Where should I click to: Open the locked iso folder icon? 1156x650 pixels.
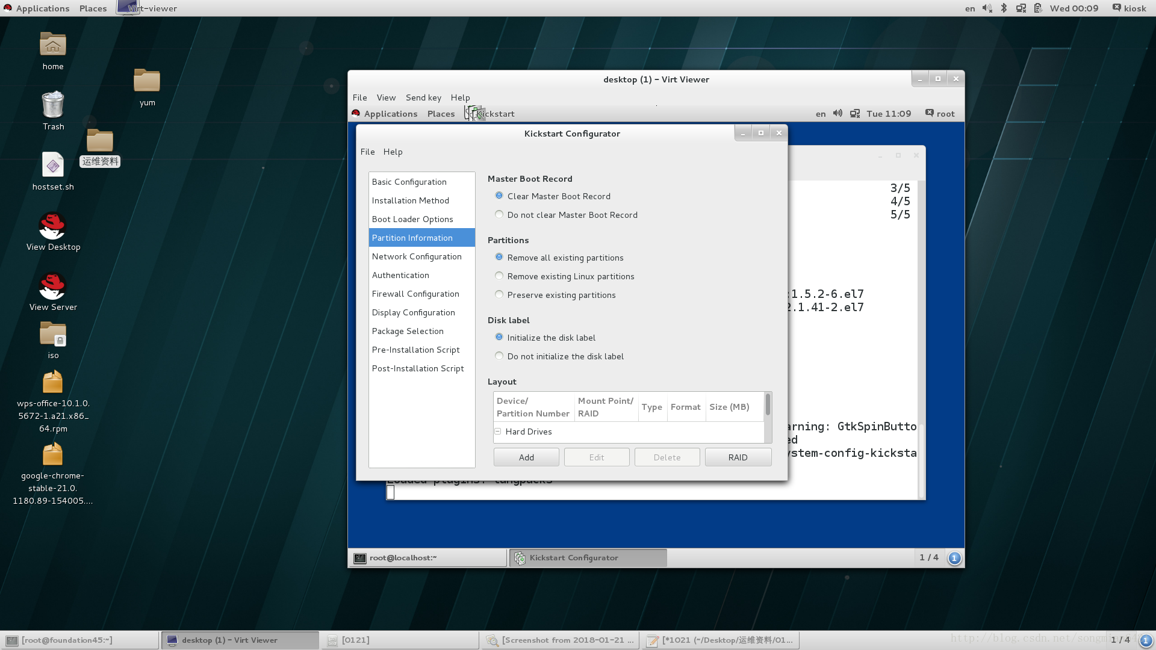pos(53,333)
